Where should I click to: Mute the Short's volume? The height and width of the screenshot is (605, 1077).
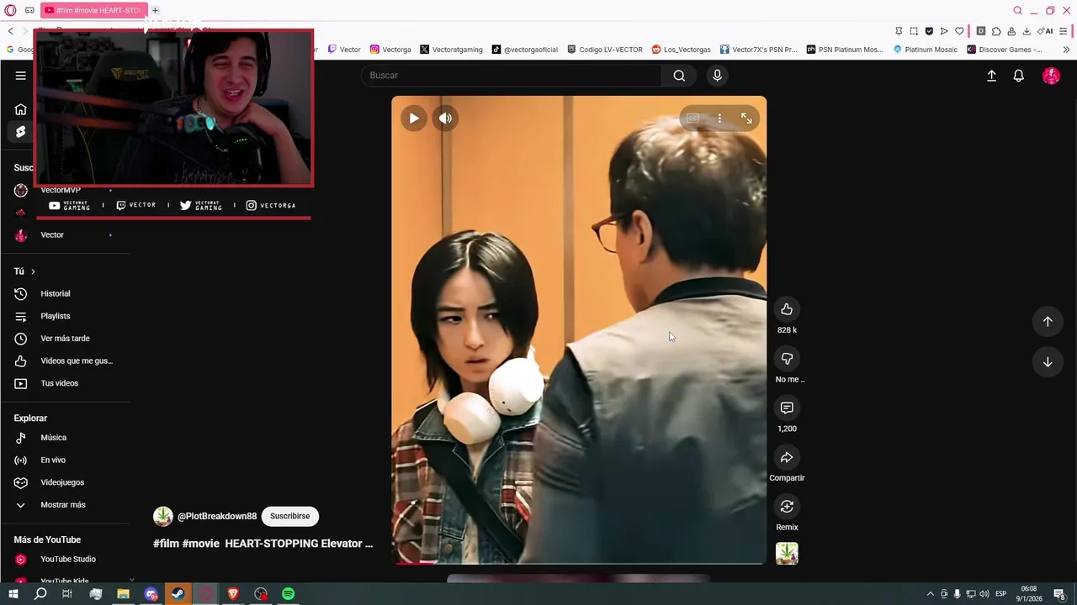click(x=445, y=118)
